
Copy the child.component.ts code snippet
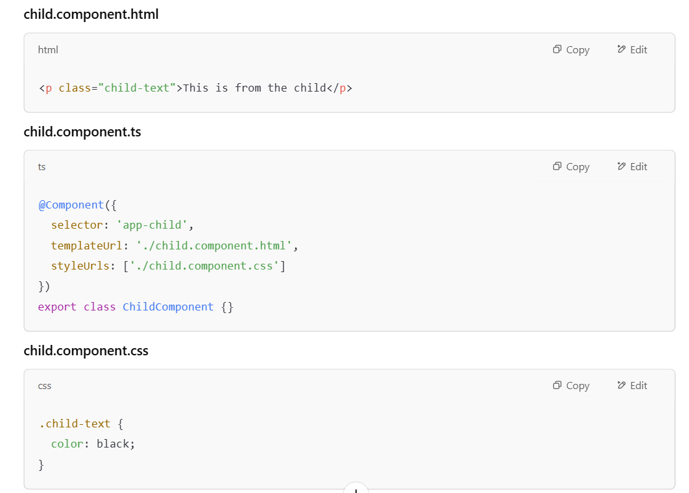(x=570, y=166)
